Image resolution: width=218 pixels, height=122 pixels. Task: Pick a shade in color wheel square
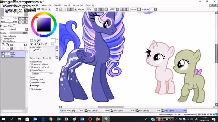tap(44, 24)
